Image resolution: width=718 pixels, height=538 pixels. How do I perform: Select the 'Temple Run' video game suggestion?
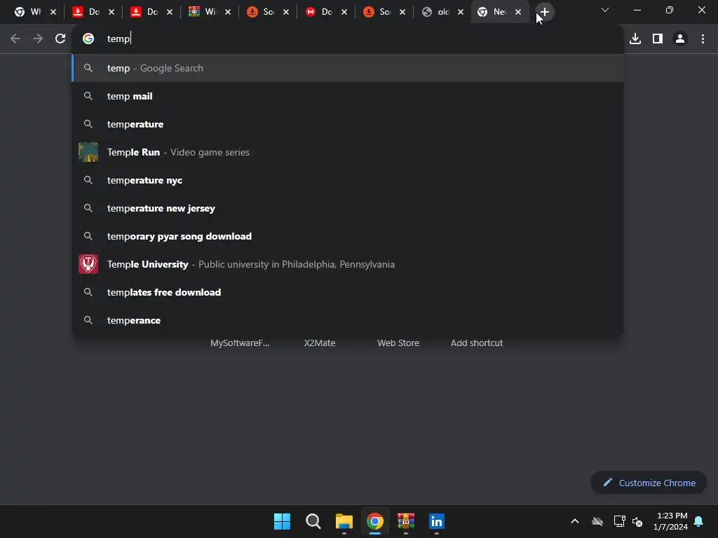pos(348,152)
